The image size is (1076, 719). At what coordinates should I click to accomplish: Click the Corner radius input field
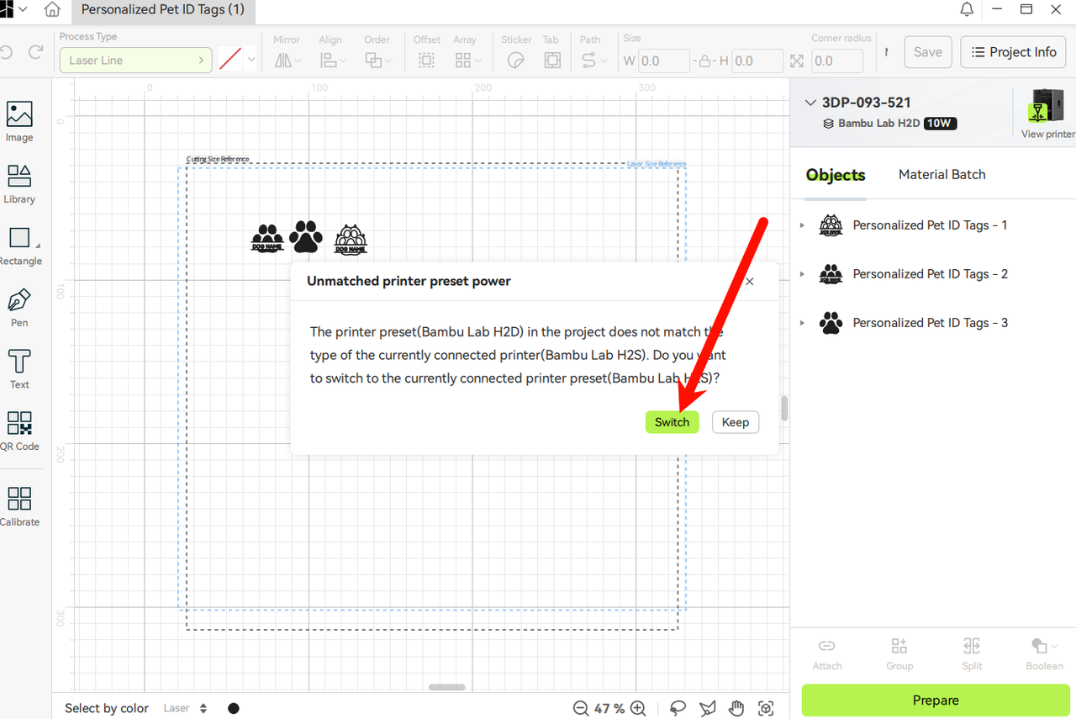(x=837, y=61)
